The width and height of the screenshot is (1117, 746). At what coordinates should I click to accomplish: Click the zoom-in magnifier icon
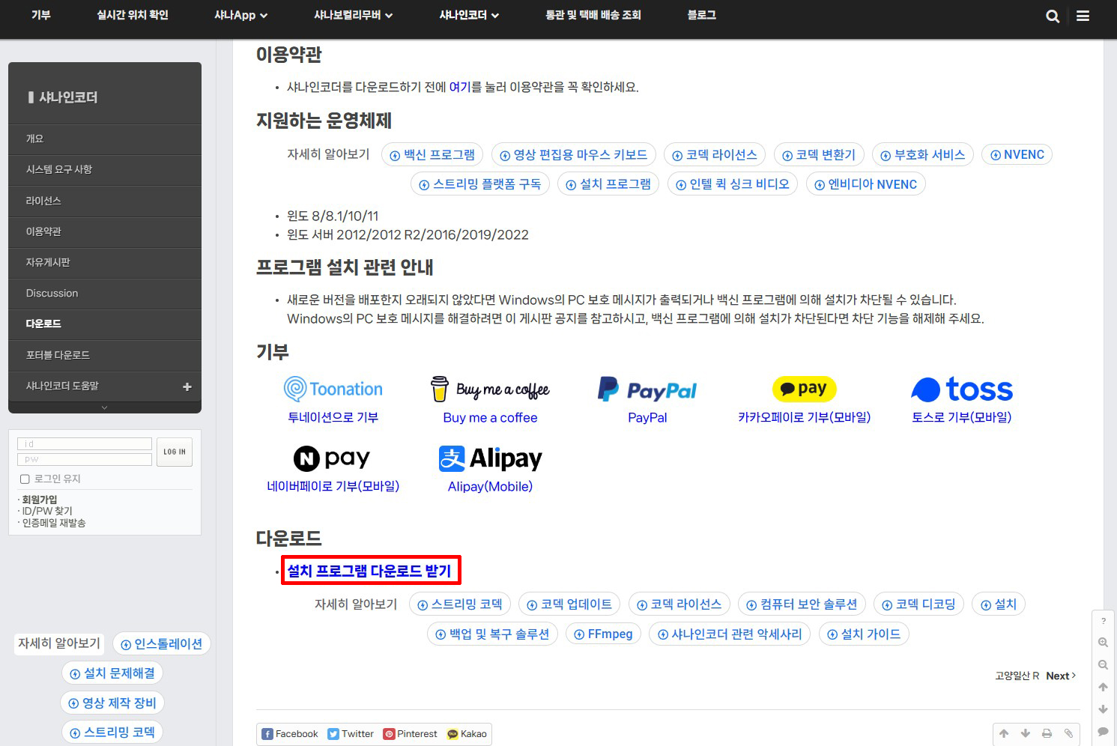(x=1104, y=643)
